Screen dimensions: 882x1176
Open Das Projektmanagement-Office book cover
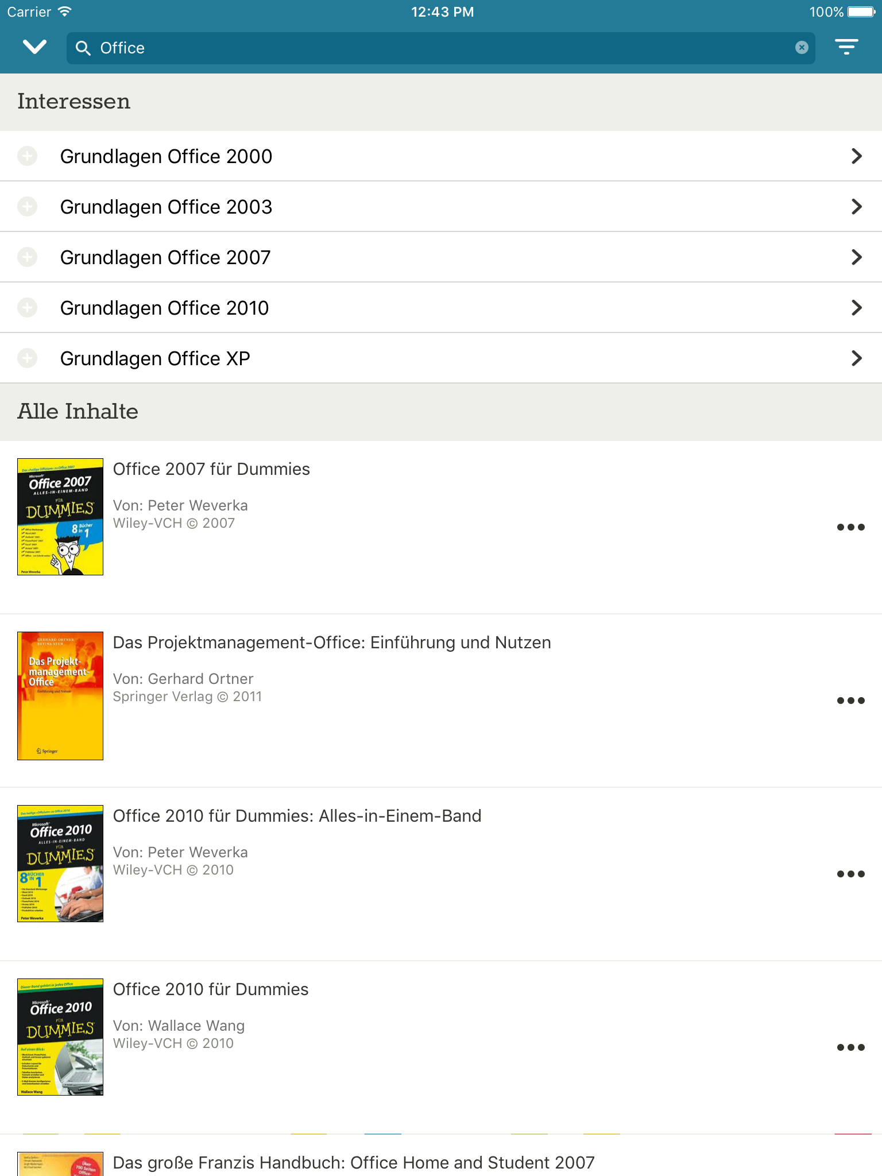click(x=60, y=696)
